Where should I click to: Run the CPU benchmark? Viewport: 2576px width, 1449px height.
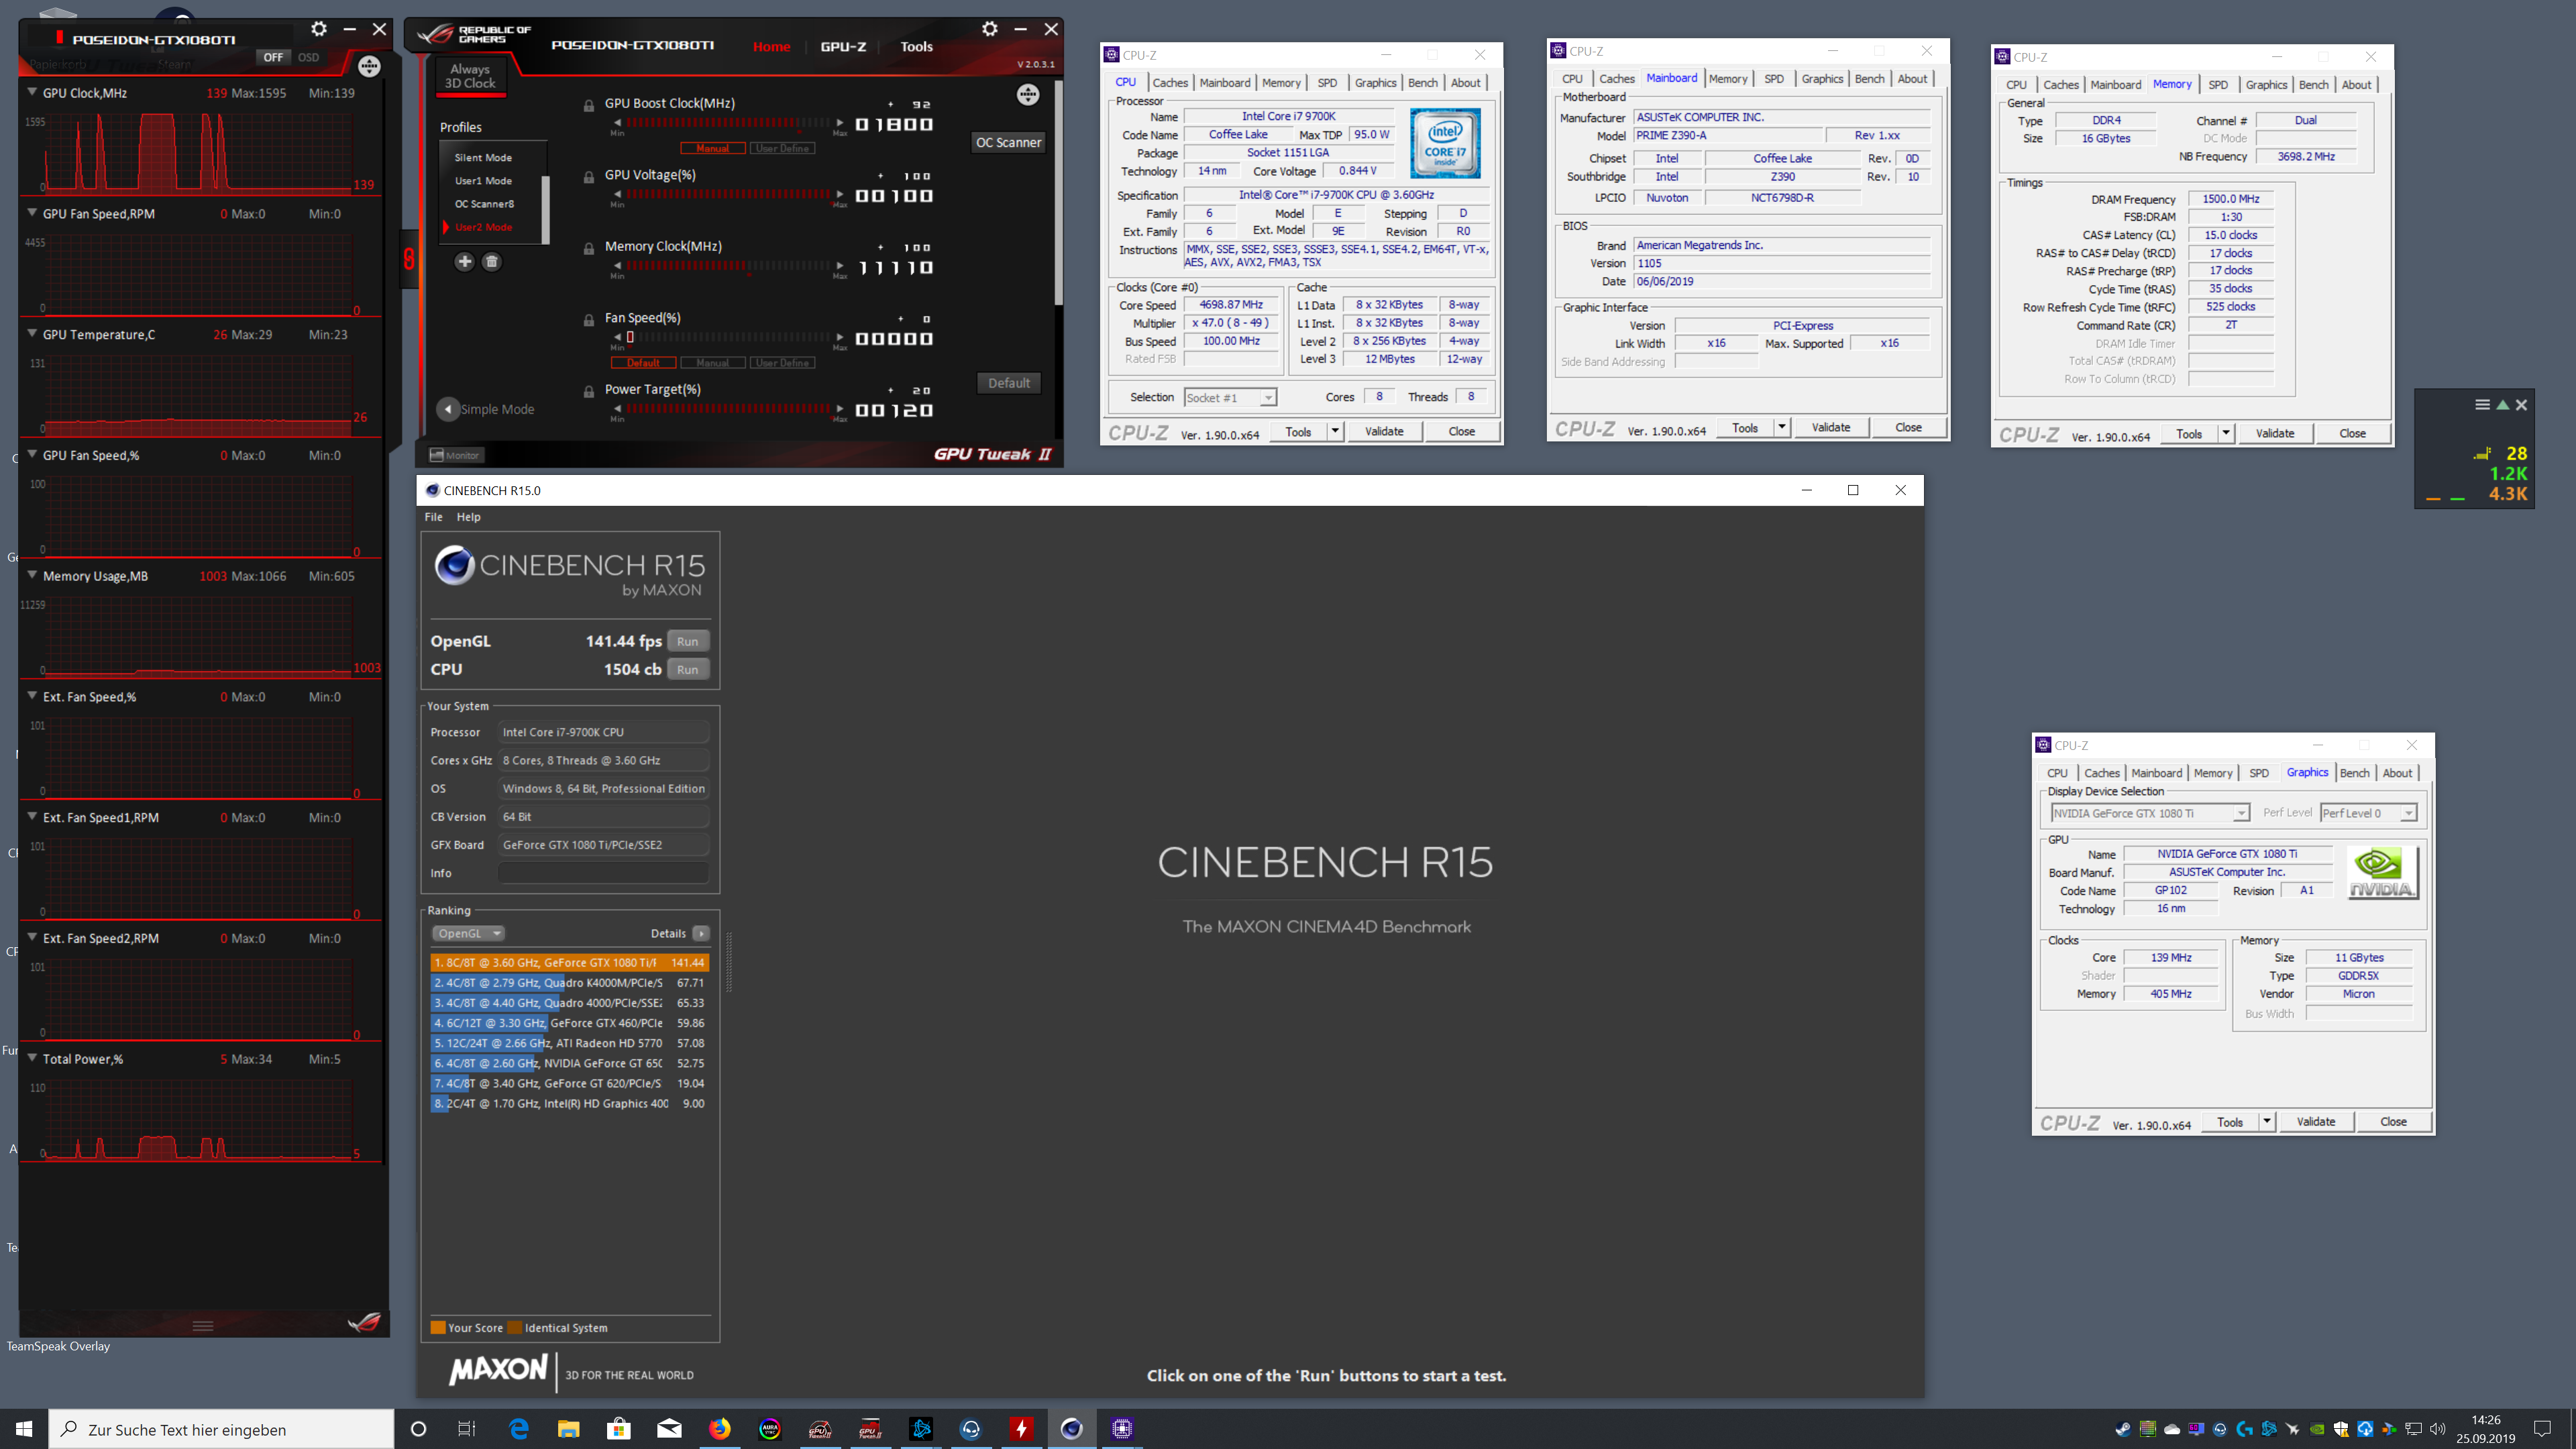coord(687,669)
